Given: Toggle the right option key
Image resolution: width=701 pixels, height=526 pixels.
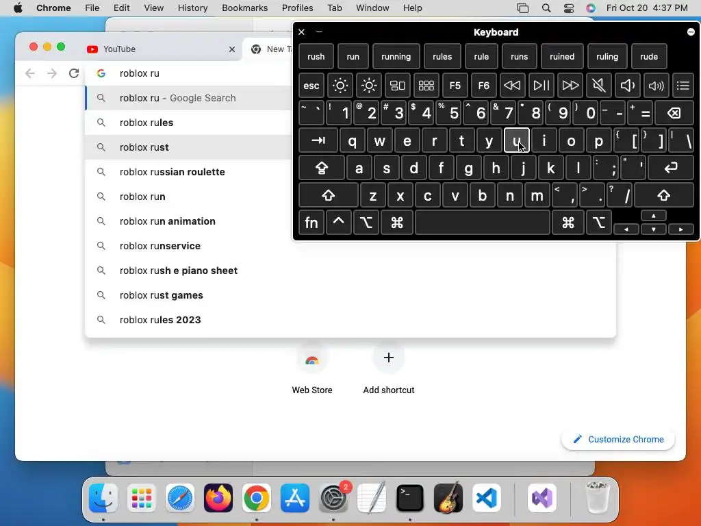Looking at the screenshot, I should point(599,223).
